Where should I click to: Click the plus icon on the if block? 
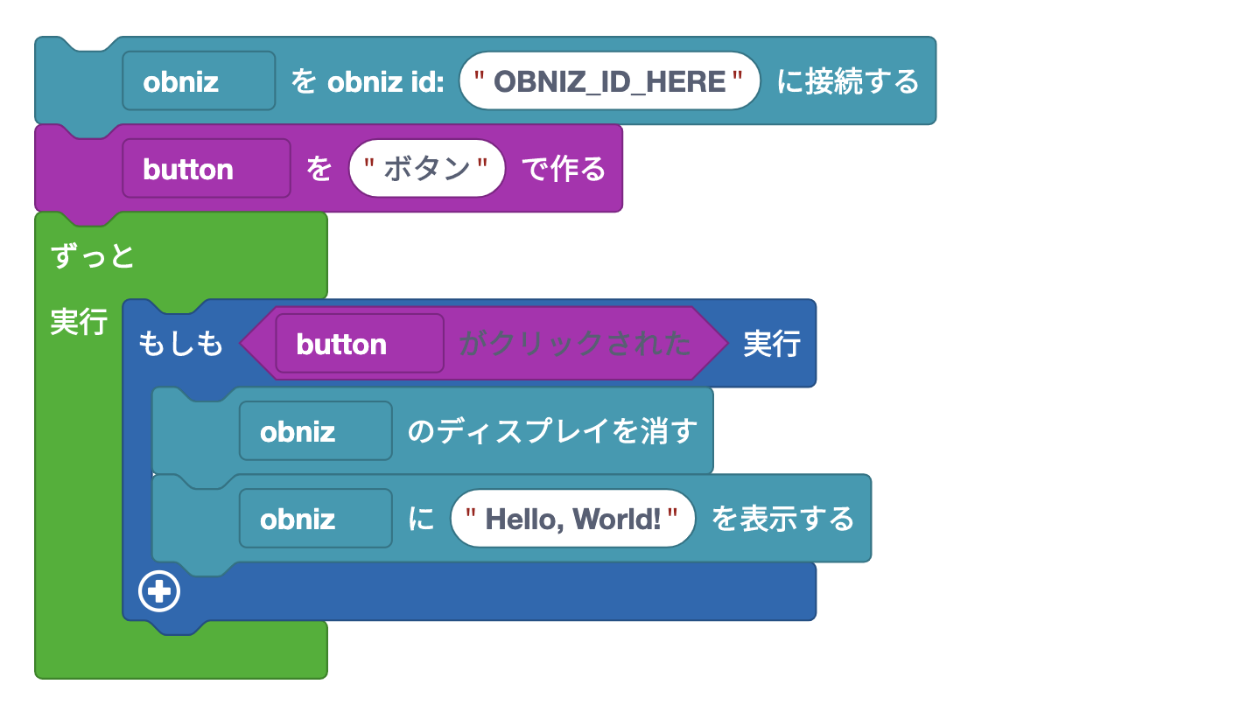(x=159, y=592)
